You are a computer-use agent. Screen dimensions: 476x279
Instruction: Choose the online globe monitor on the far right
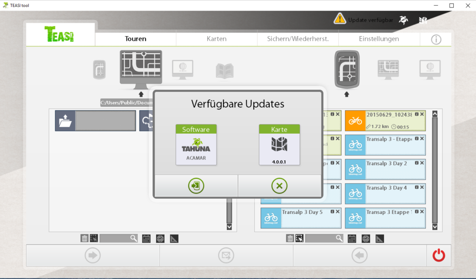pos(430,70)
